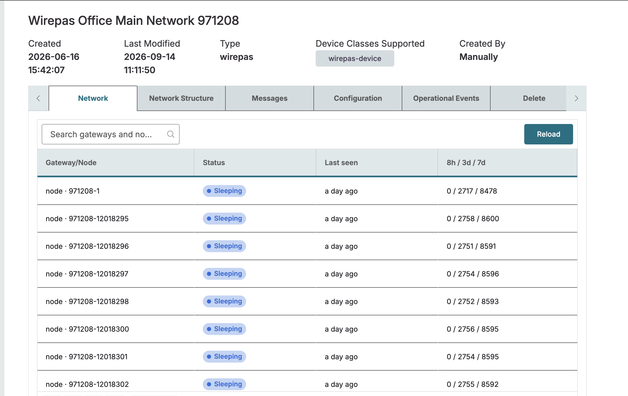628x396 pixels.
Task: Click the Created date 2026-06-16 value
Action: click(54, 64)
